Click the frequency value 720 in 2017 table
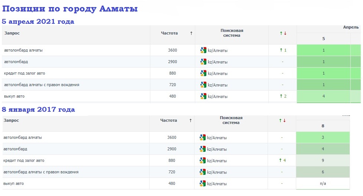 (x=171, y=172)
